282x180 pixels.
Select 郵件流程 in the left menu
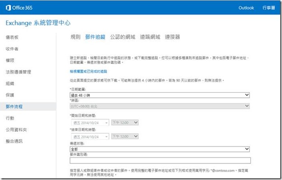click(x=14, y=107)
